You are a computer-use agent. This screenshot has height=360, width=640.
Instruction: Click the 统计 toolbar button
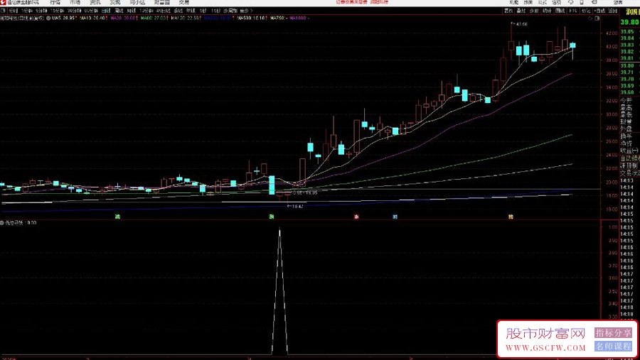tap(548, 11)
